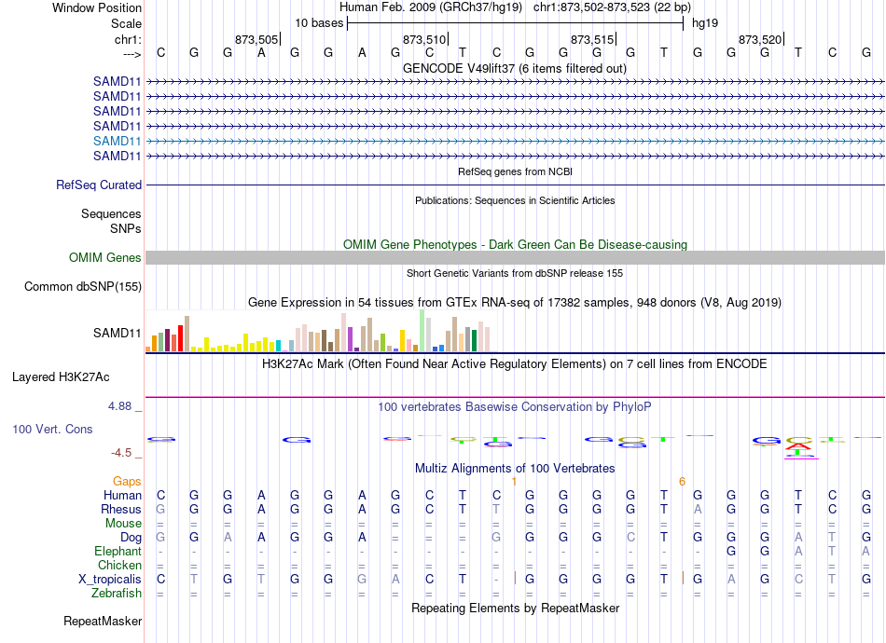
Task: Click the tallest light-green bar in GTEx chart
Action: pos(422,331)
